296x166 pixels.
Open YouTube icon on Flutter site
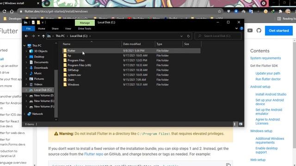[250, 30]
